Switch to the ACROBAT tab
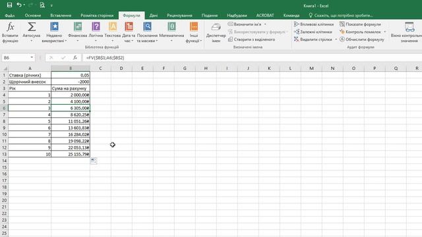Image resolution: width=422 pixels, height=237 pixels. pyautogui.click(x=265, y=15)
